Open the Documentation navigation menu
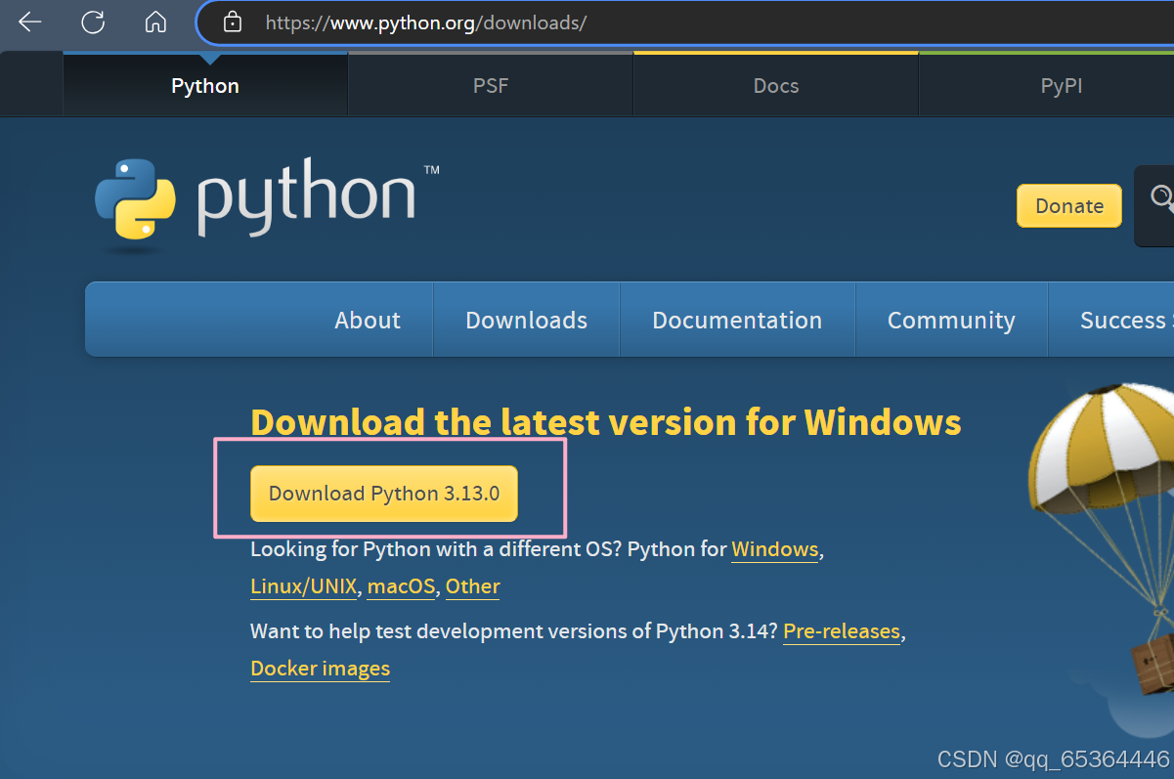Viewport: 1174px width, 779px height. click(737, 321)
